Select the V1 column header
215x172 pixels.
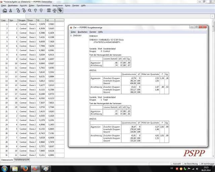41,20
